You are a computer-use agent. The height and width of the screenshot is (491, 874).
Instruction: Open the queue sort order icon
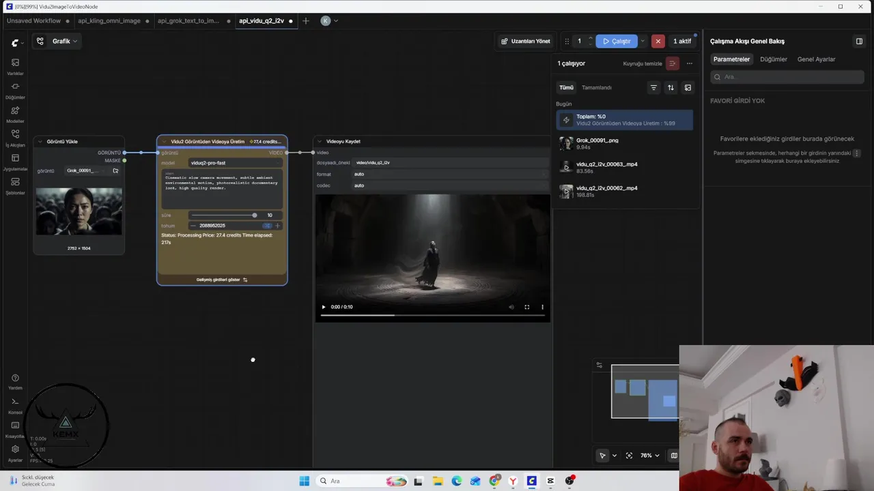pos(671,87)
